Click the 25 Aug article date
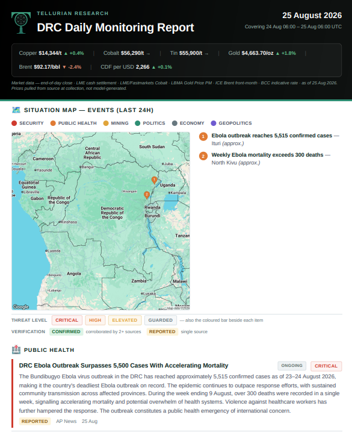 pos(90,421)
